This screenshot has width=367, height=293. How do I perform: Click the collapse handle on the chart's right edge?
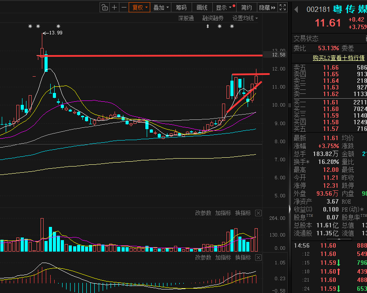pyautogui.click(x=289, y=105)
